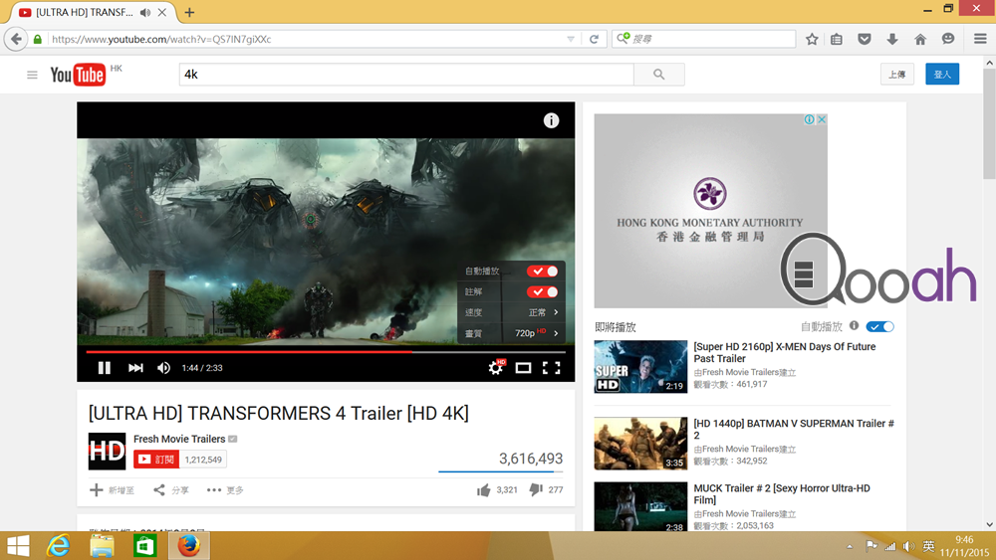Go to YouTube home via logo
The width and height of the screenshot is (996, 560).
[78, 75]
